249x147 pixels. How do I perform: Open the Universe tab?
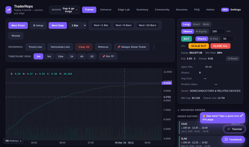coord(106,10)
